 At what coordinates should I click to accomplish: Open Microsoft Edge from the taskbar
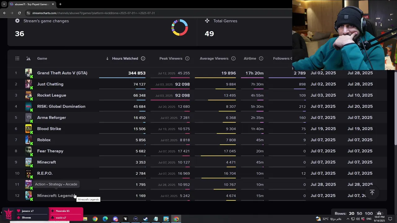105,219
